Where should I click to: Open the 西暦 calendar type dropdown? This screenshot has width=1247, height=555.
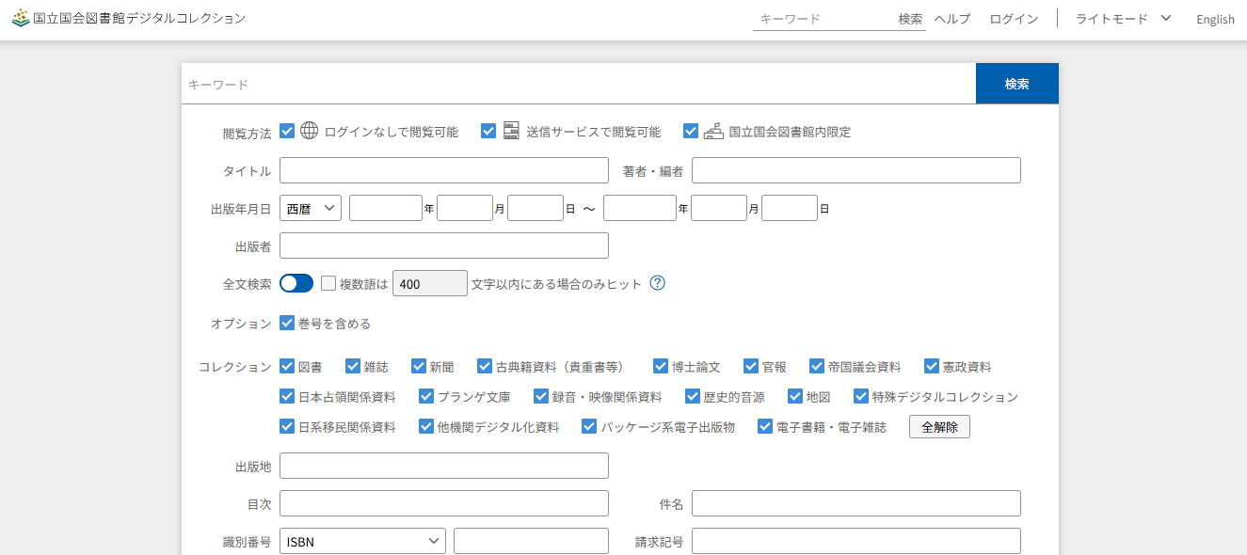[x=311, y=208]
